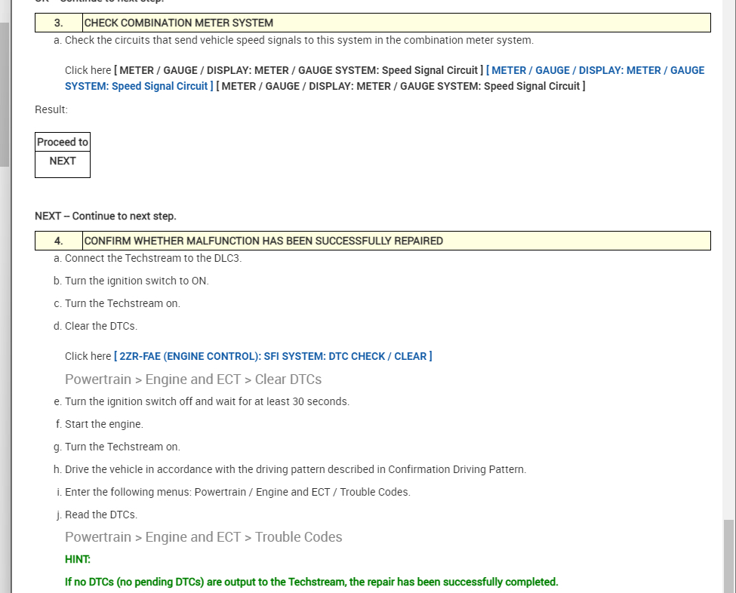Click the right vertical scrollbar thumb
The image size is (736, 593).
[x=729, y=556]
